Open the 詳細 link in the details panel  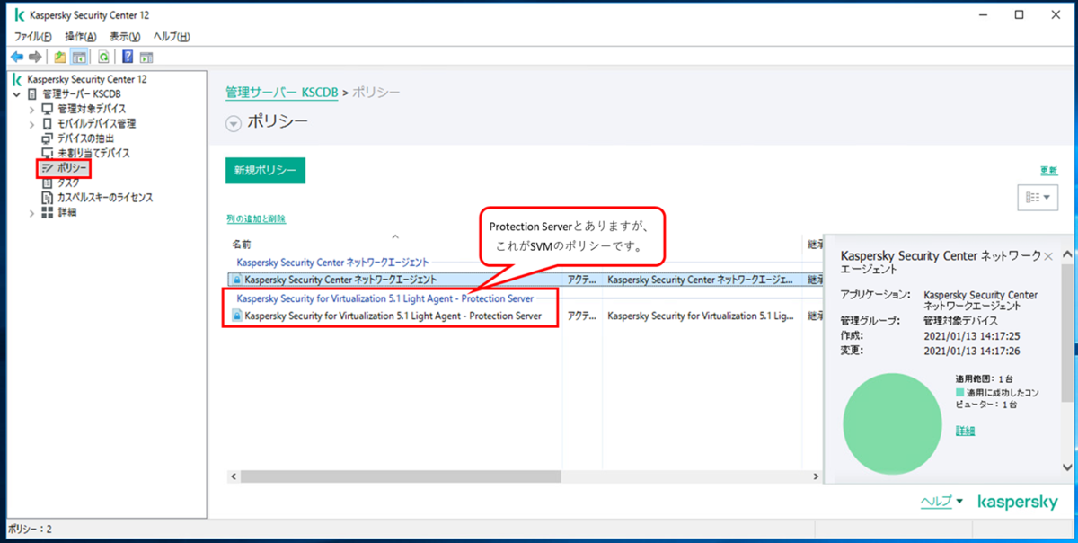(966, 431)
